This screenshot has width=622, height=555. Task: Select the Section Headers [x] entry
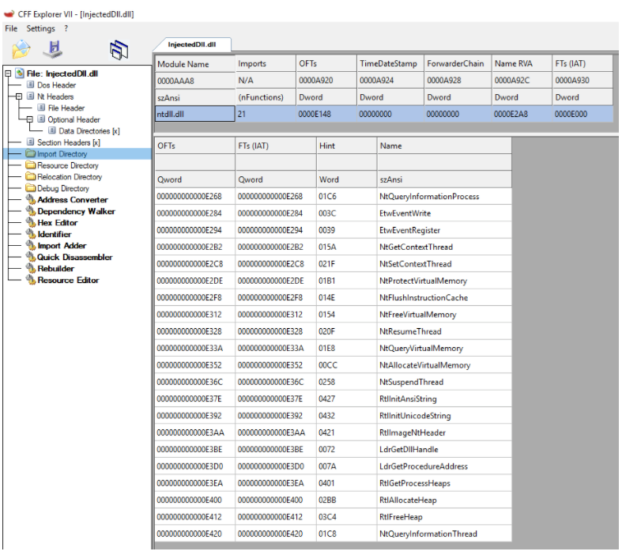click(x=68, y=142)
